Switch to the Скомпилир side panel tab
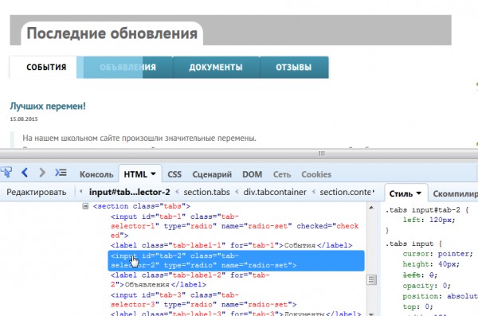Image resolution: width=478 pixels, height=316 pixels. (x=455, y=193)
